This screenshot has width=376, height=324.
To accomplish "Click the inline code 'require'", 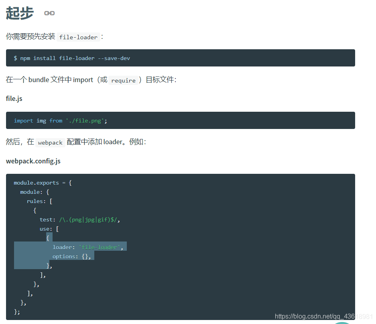I will tap(124, 80).
